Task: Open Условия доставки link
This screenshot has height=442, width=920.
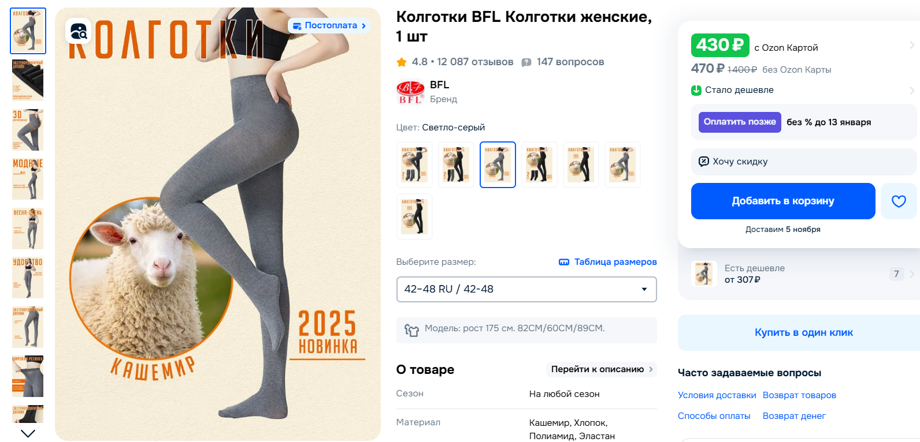Action: point(717,395)
